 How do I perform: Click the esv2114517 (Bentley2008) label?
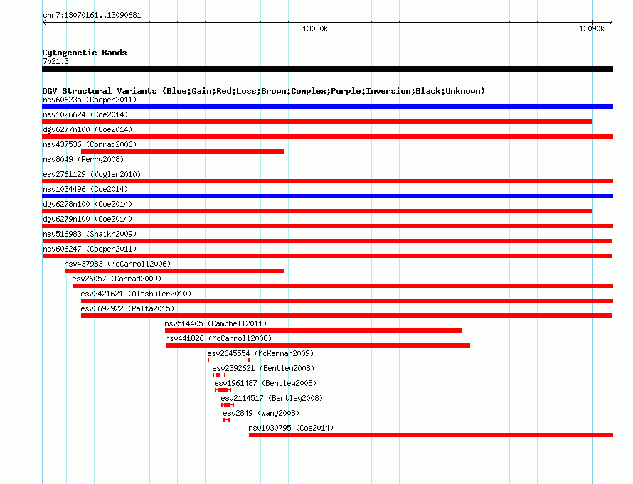point(272,398)
